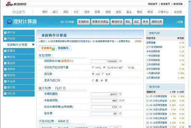Click the 现款购车价格 input field
Image resolution: width=191 pixels, height=128 pixels.
(105, 61)
